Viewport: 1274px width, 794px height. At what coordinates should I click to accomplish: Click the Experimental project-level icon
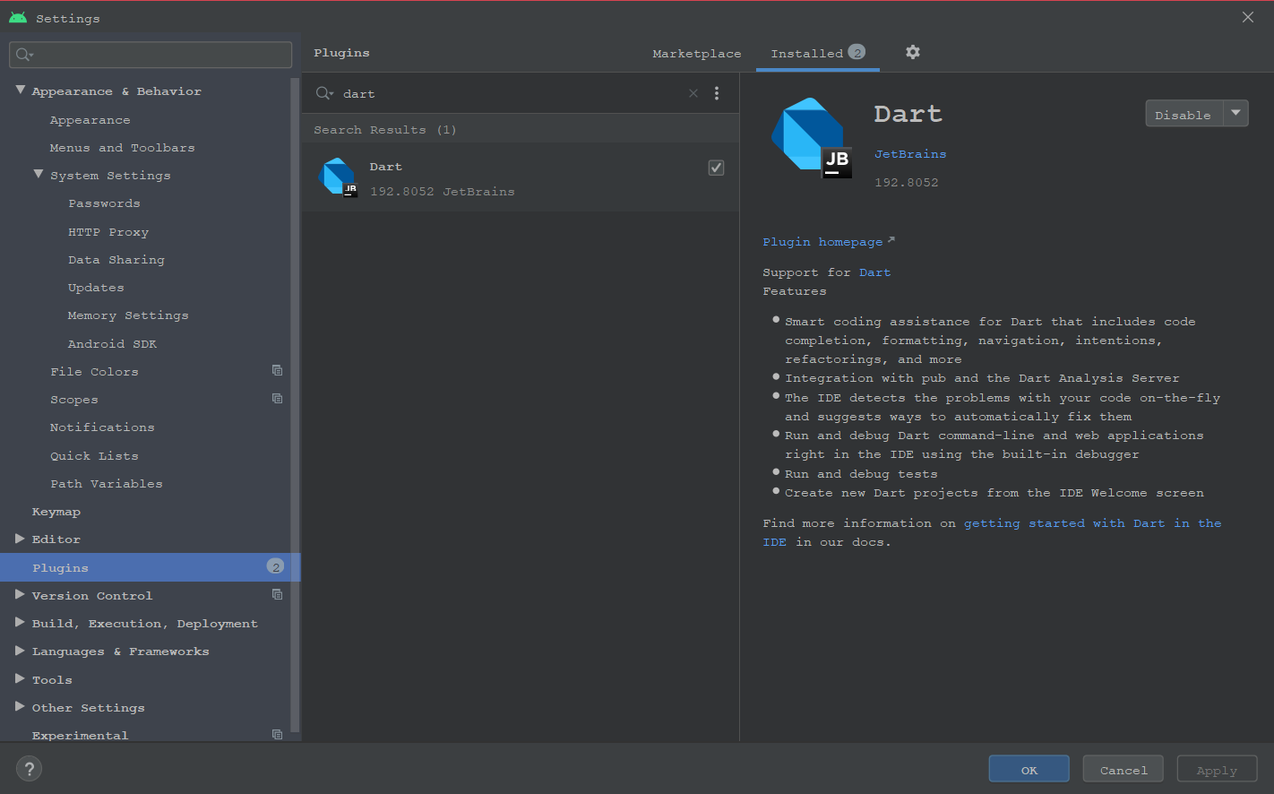277,734
